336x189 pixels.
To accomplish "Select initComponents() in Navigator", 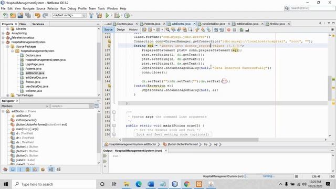I will click(26, 120).
